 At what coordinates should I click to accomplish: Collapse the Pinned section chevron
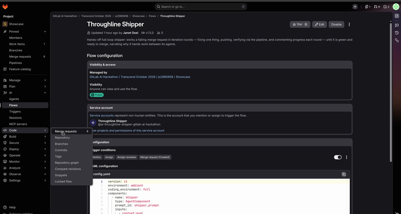point(45,32)
